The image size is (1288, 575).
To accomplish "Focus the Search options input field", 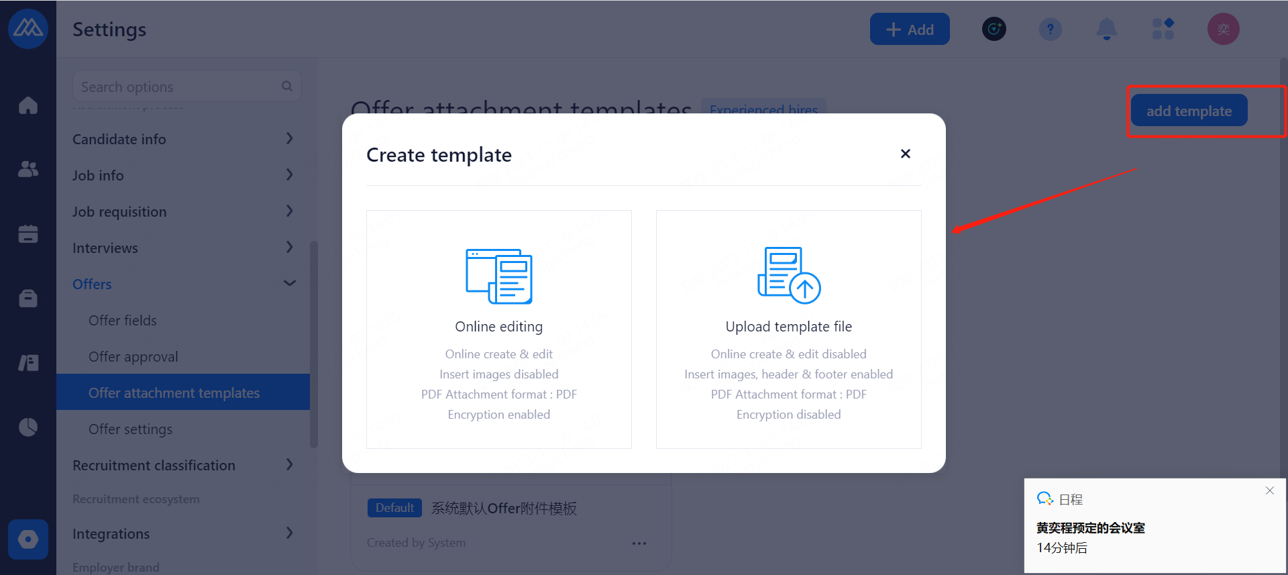I will [186, 87].
